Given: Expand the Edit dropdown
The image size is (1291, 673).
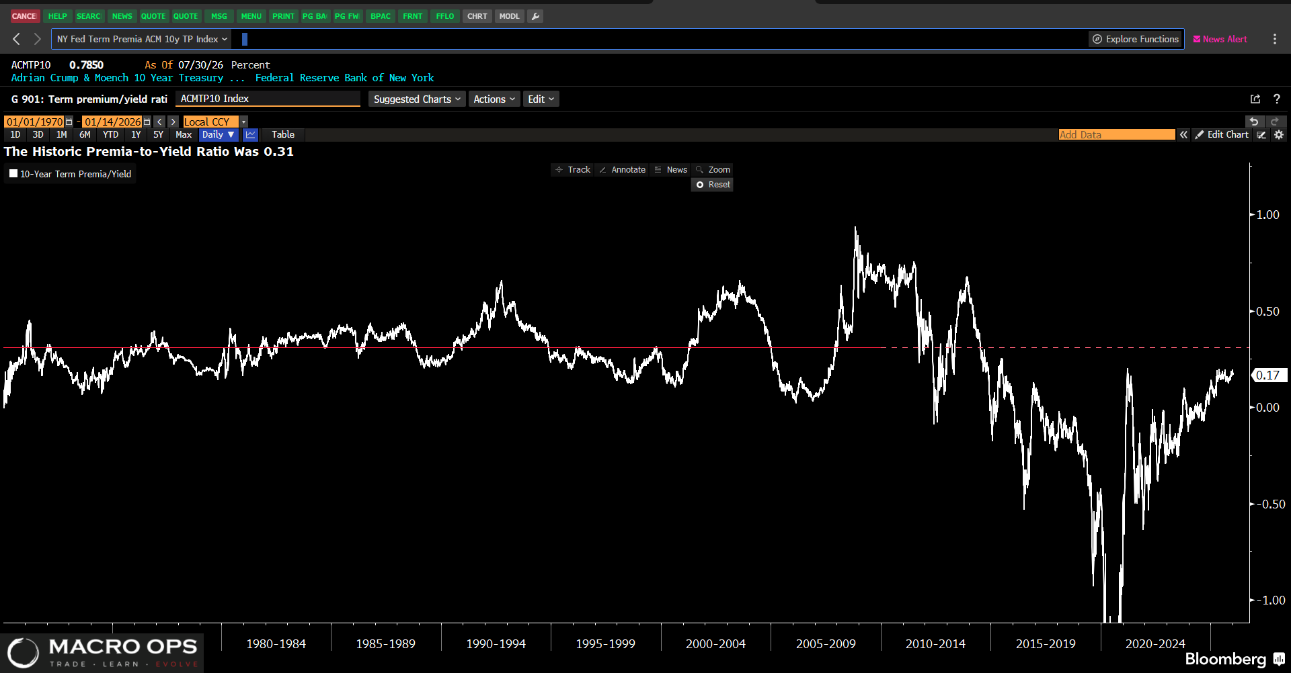Looking at the screenshot, I should click(541, 99).
